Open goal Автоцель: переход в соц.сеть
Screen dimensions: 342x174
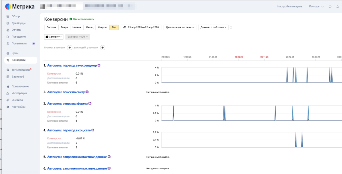pyautogui.click(x=69, y=130)
